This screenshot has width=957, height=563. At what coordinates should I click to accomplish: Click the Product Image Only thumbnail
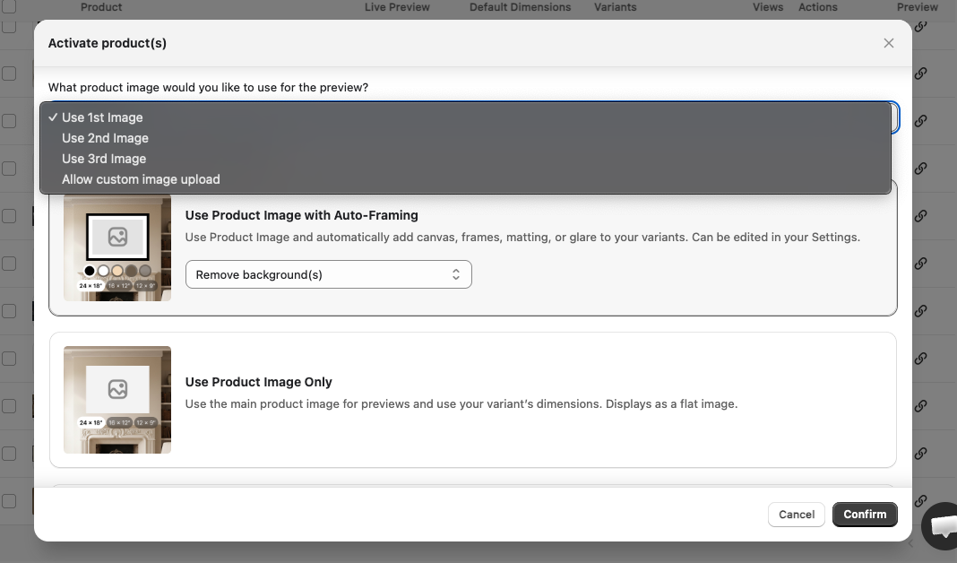pyautogui.click(x=117, y=400)
